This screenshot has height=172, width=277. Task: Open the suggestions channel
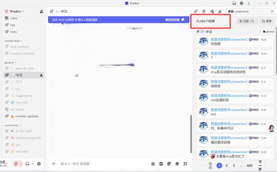24,96
